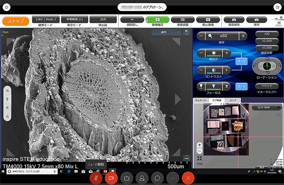284x185 pixels.
Task: Click the globe icon at image top right
Action: 186,32
